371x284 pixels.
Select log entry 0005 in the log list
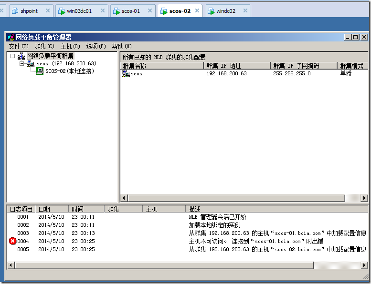[x=23, y=249]
